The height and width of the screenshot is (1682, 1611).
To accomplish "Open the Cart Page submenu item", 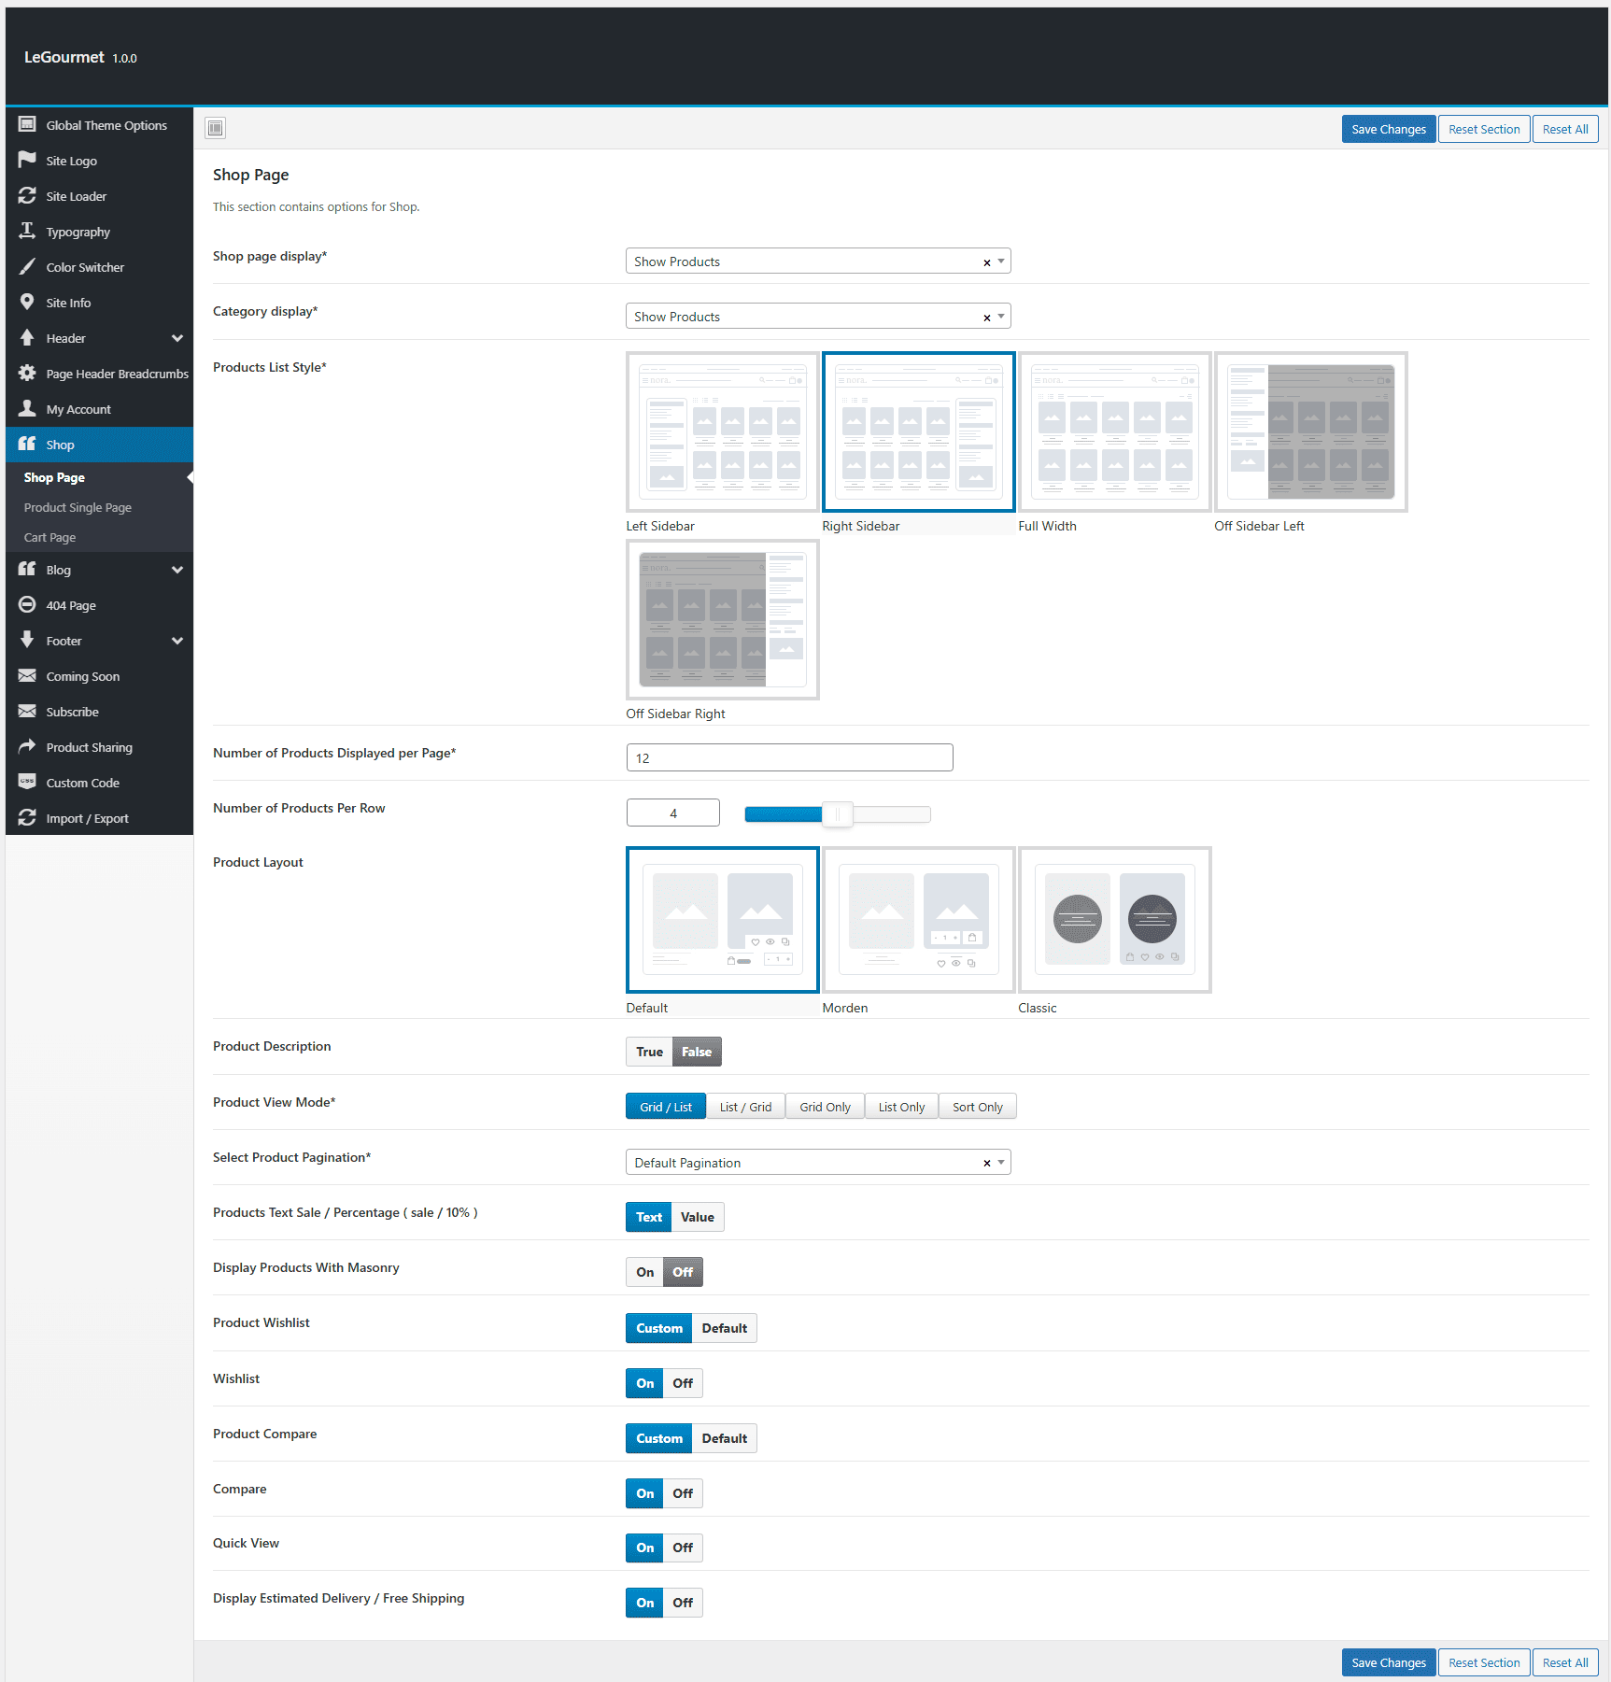I will click(x=49, y=537).
